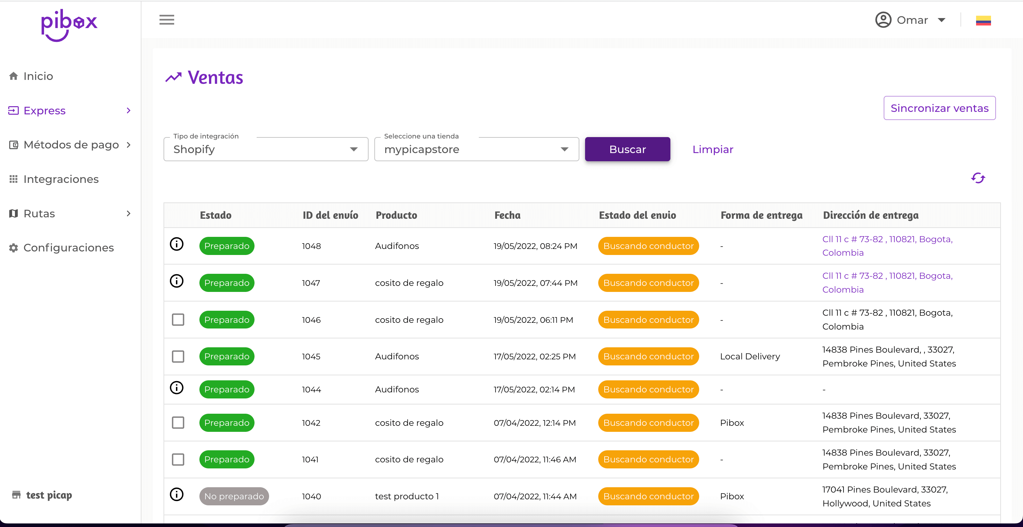This screenshot has width=1023, height=527.
Task: Click test picap store label
Action: [49, 495]
